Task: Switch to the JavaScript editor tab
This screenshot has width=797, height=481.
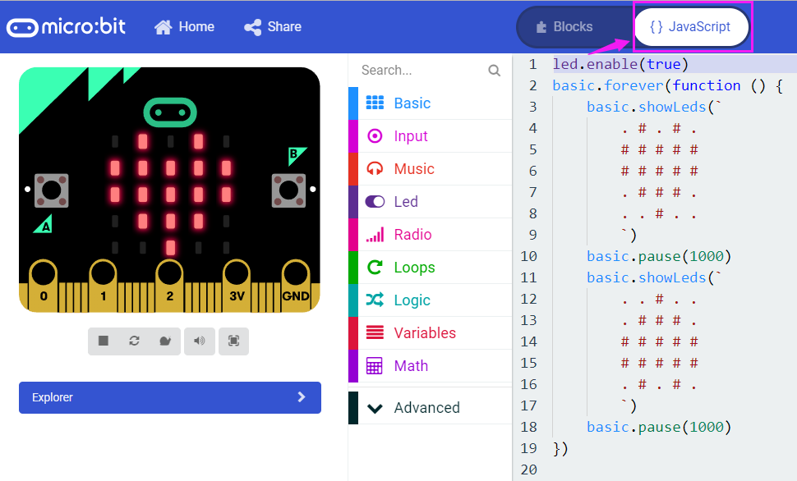Action: [x=690, y=27]
